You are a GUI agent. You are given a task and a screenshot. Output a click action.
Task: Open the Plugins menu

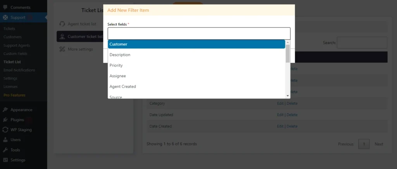17,120
